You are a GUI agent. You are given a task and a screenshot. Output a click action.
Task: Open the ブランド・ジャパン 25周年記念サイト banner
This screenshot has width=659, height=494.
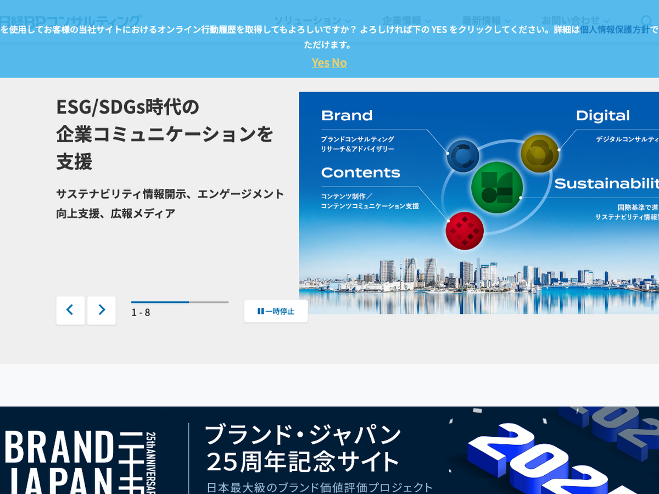329,450
